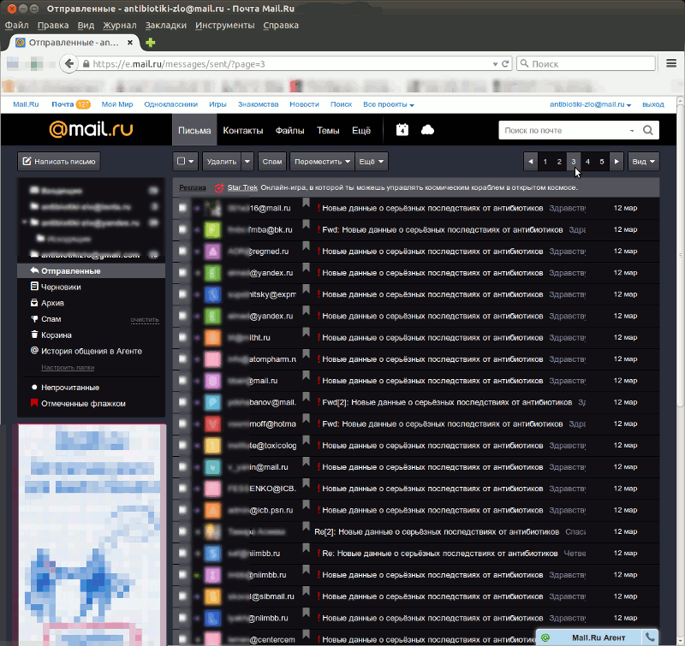Toggle flag on the sibmail.ru message
The height and width of the screenshot is (646, 685).
(307, 591)
